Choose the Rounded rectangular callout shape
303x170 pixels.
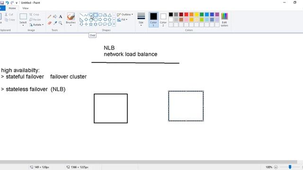coord(100,24)
